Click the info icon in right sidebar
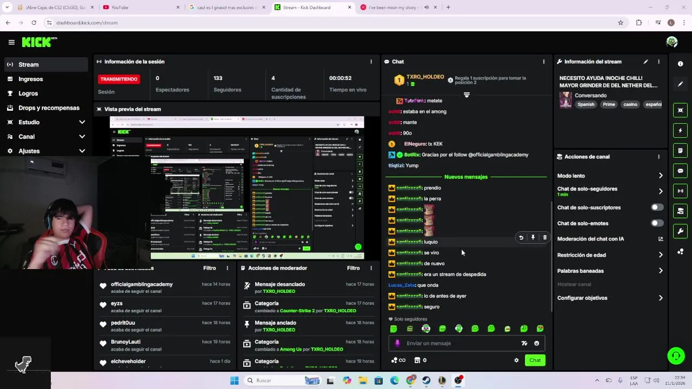692x389 pixels. (681, 64)
